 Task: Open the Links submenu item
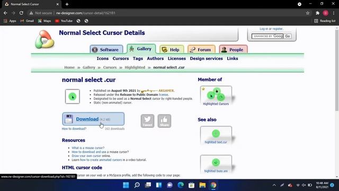[233, 58]
